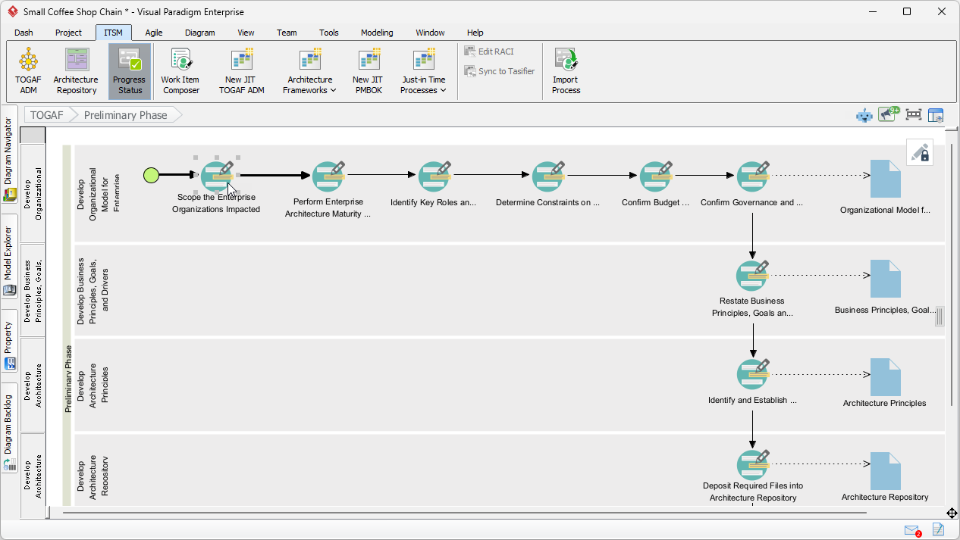Expand the Architecture Frameworks dropdown
The height and width of the screenshot is (540, 960).
click(309, 85)
